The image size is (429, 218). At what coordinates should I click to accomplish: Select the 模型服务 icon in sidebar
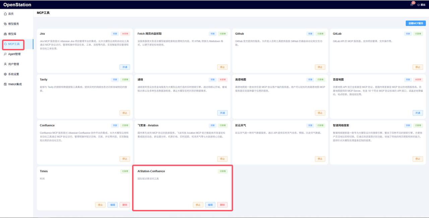5,24
